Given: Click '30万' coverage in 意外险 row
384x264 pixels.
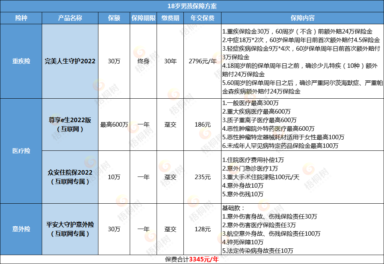Looking at the screenshot, I should (114, 229).
